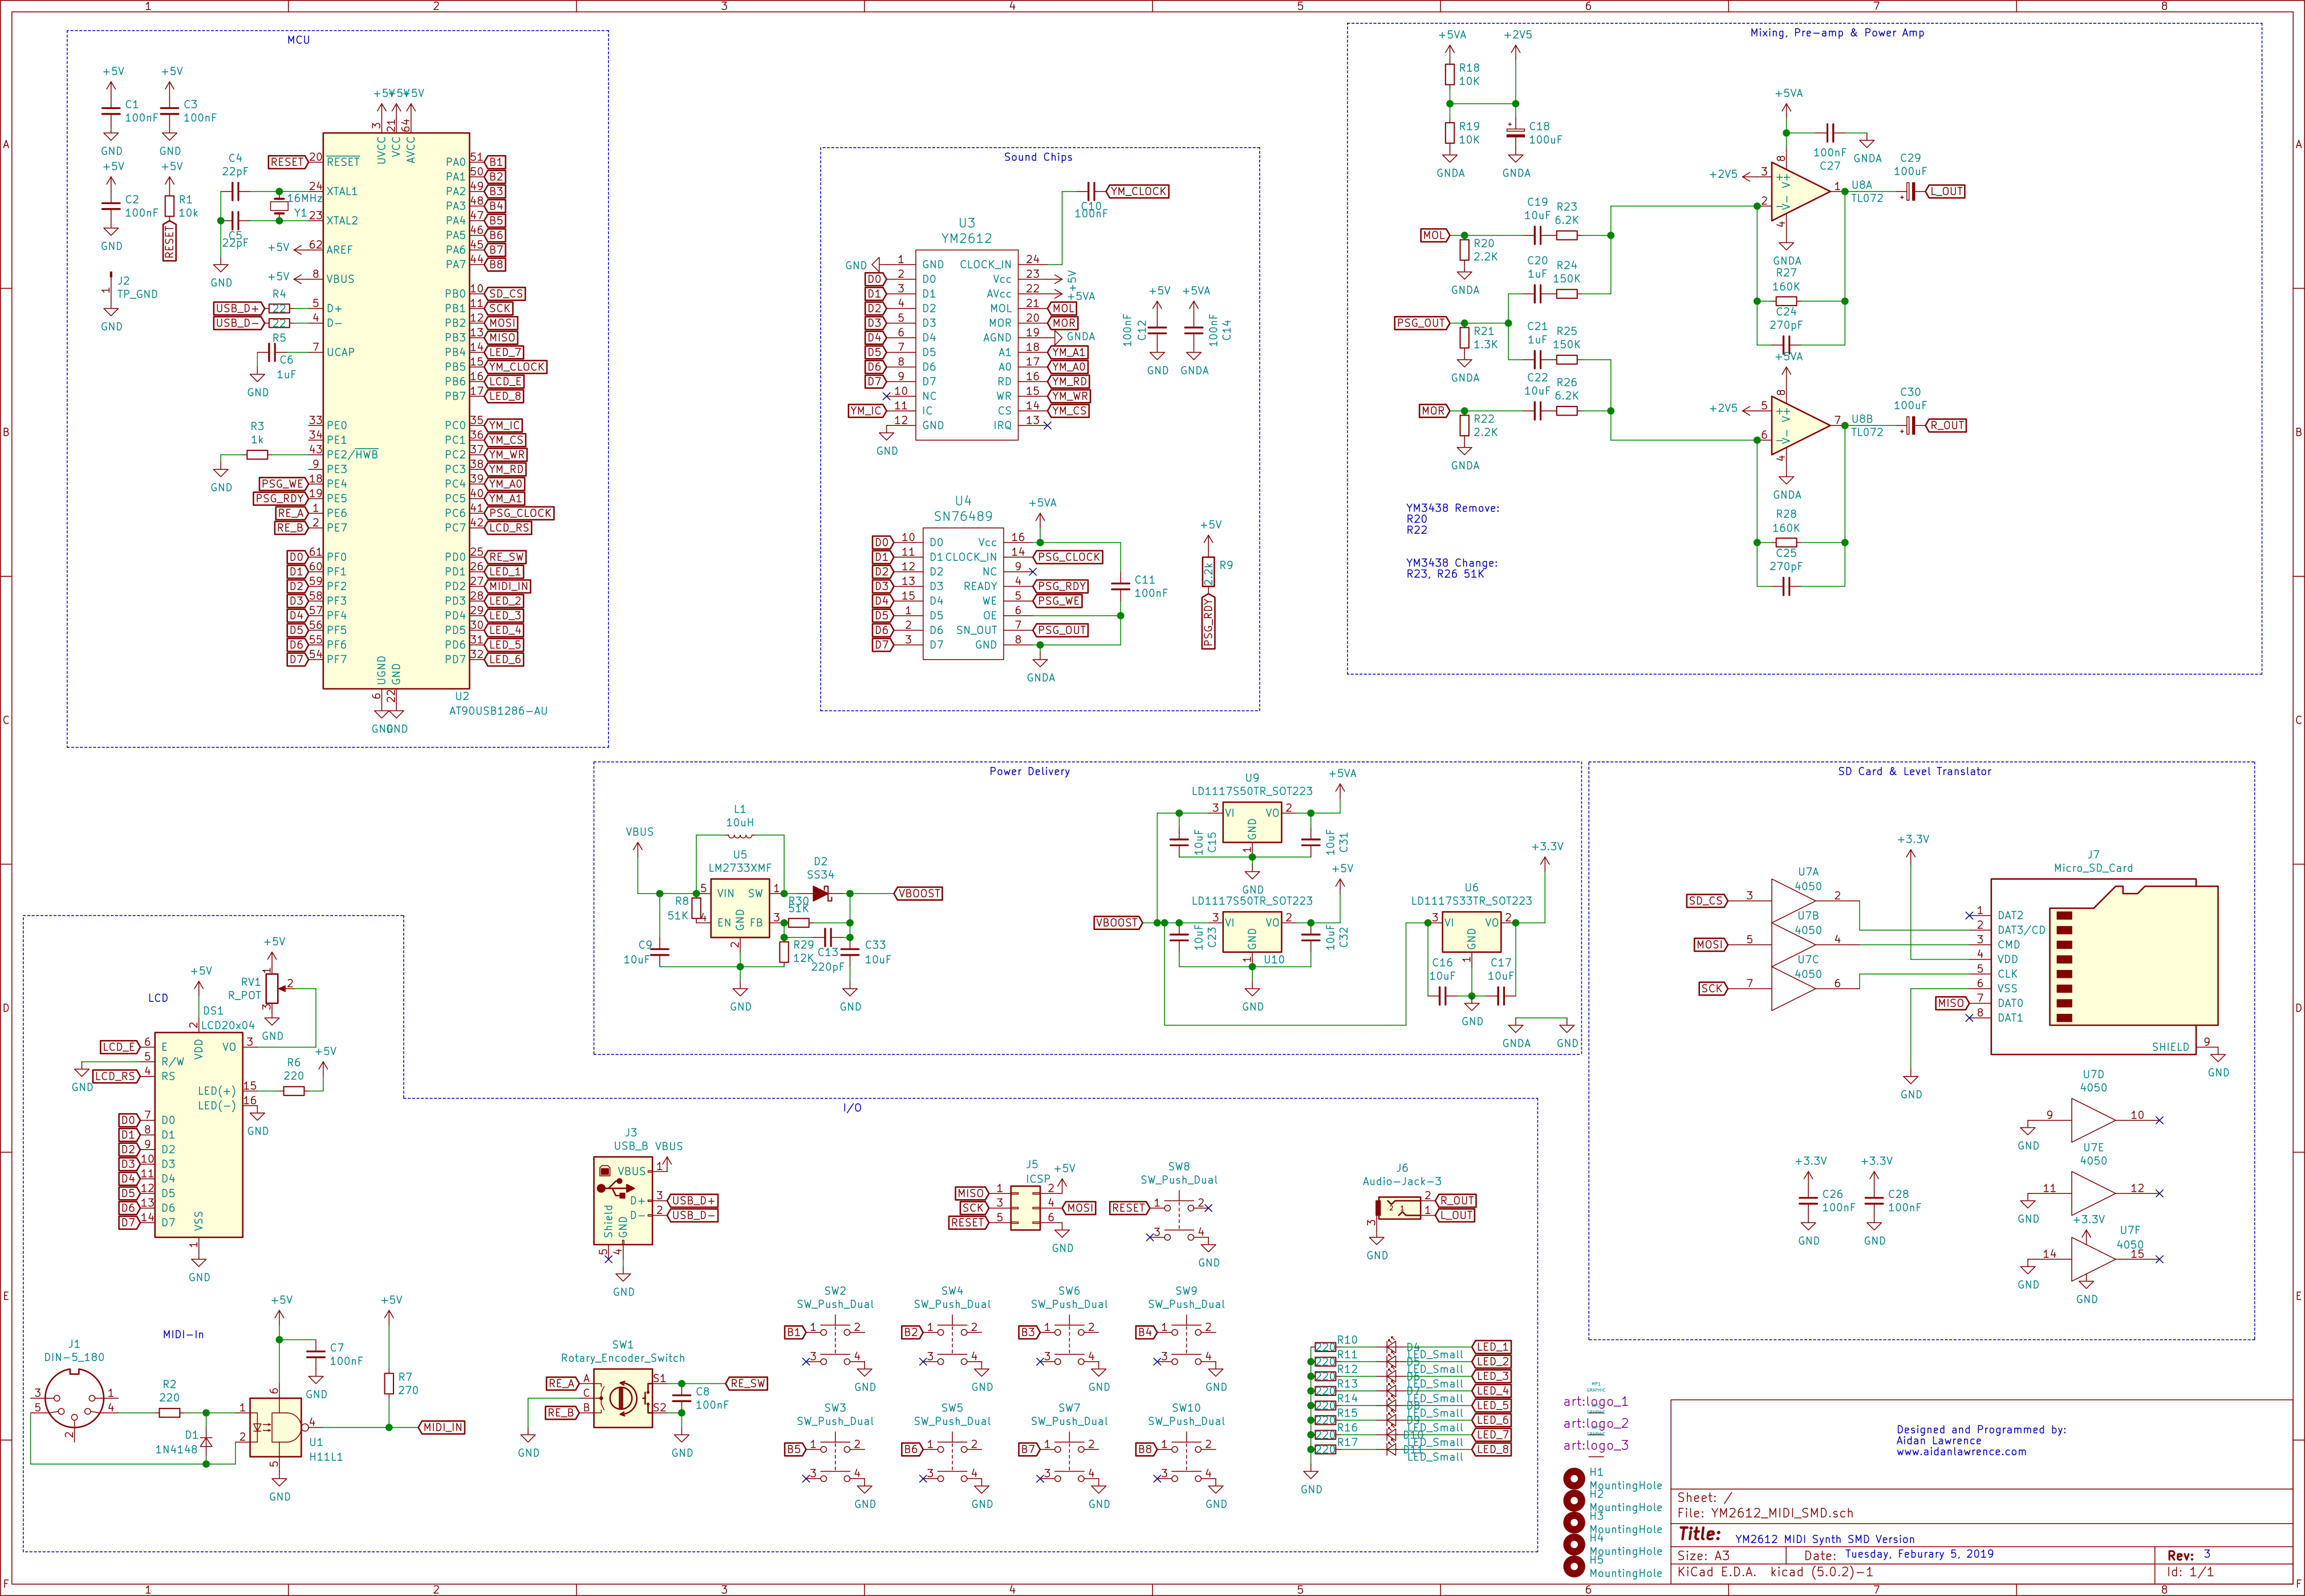This screenshot has height=1596, width=2305.
Task: Click the J5 ICSP header symbol
Action: pos(1025,1207)
